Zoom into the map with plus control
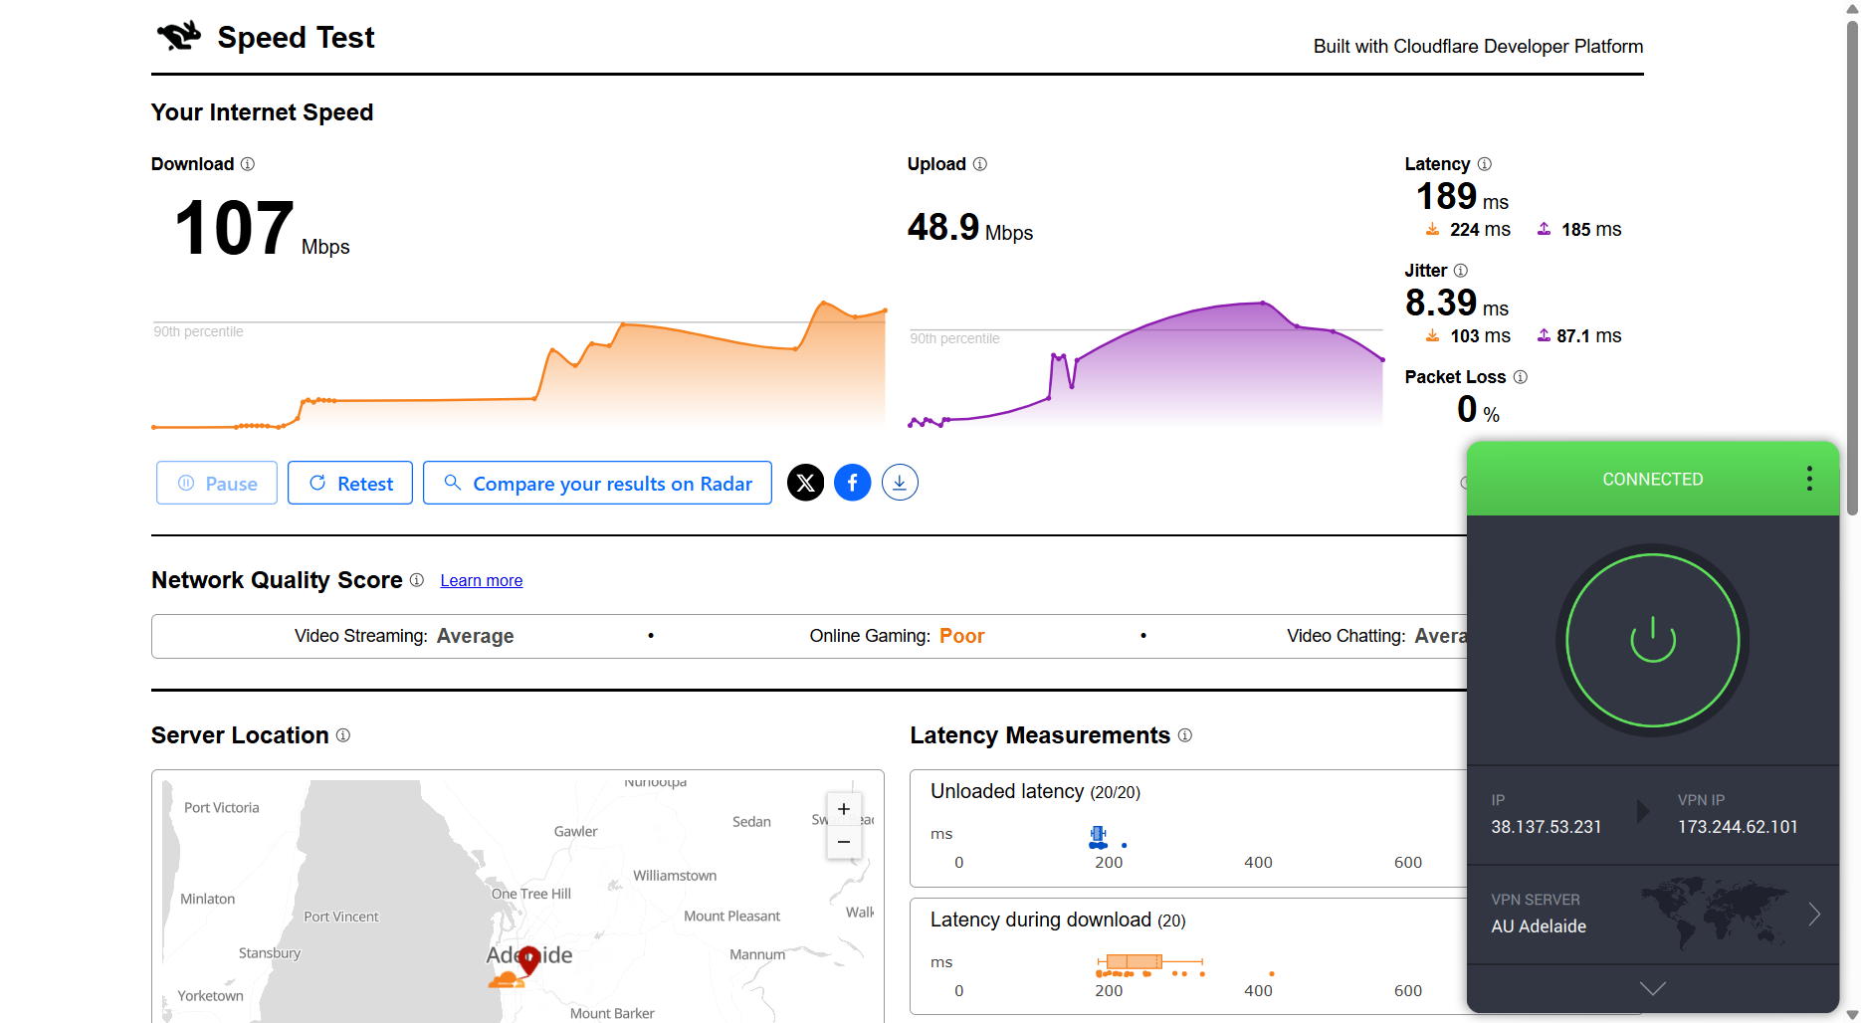This screenshot has height=1023, width=1861. 843,809
